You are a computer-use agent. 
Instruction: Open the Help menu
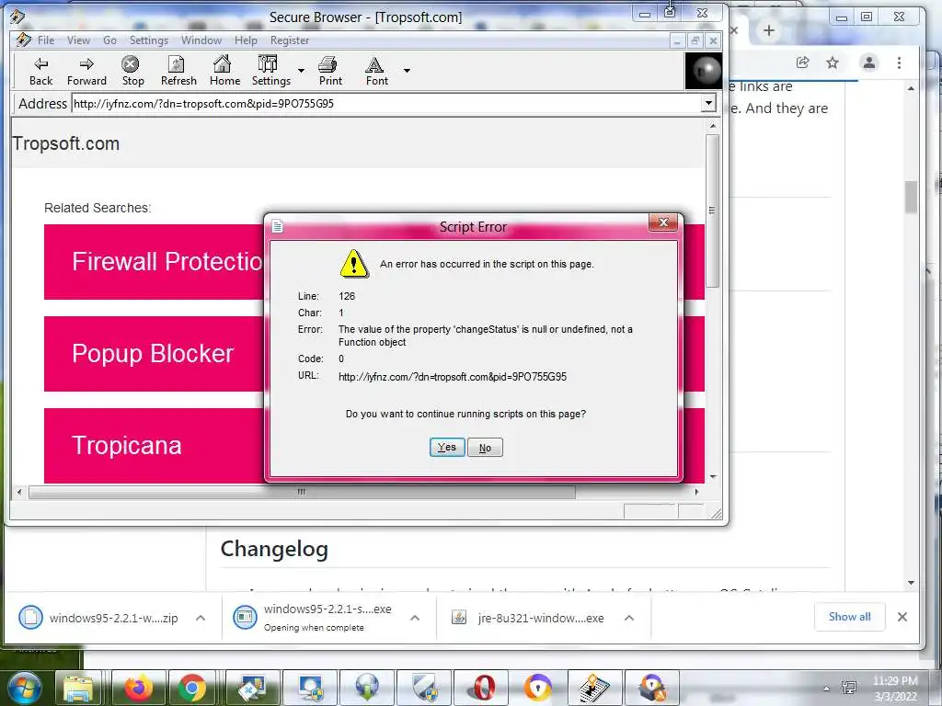pos(246,40)
